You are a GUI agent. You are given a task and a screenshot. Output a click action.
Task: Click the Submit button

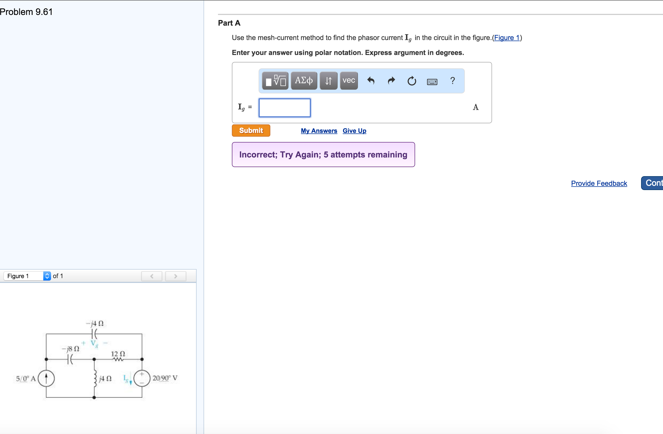coord(251,130)
